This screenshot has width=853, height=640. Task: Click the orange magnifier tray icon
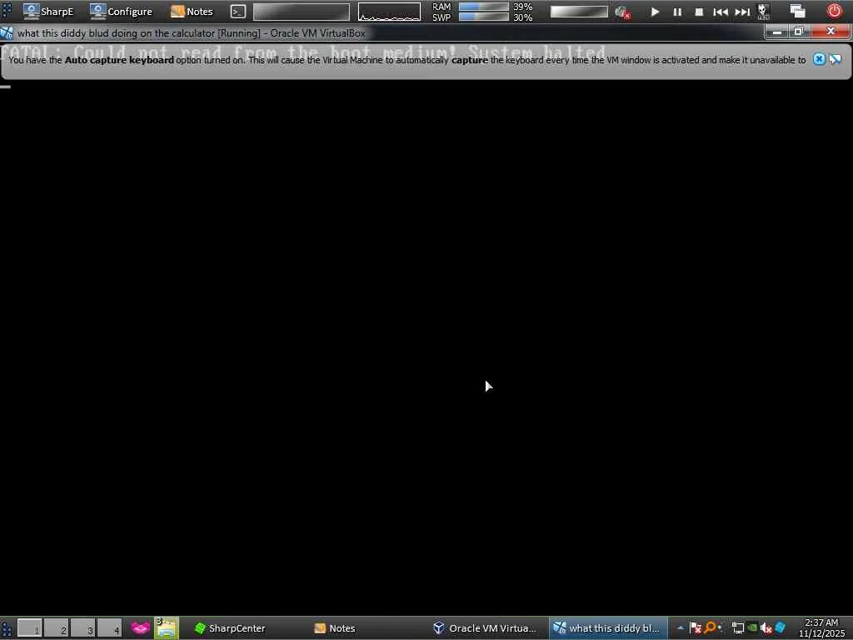pos(711,627)
